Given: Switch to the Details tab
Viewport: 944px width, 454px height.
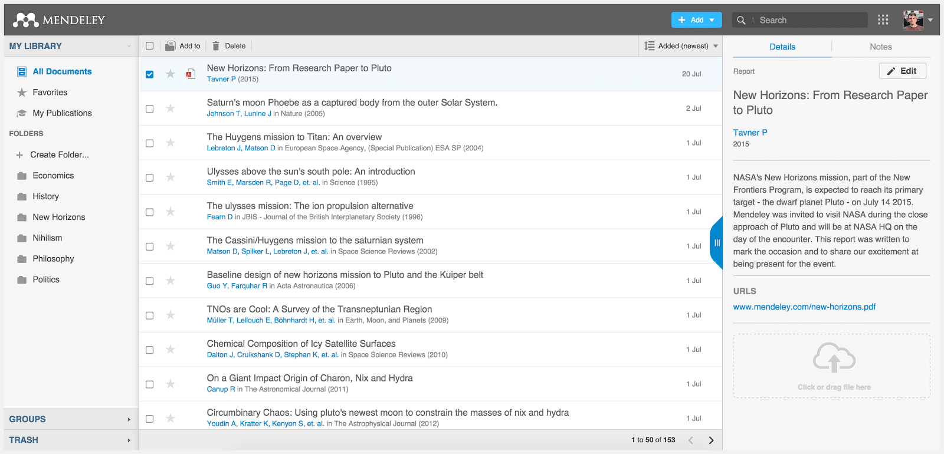Looking at the screenshot, I should coord(782,47).
